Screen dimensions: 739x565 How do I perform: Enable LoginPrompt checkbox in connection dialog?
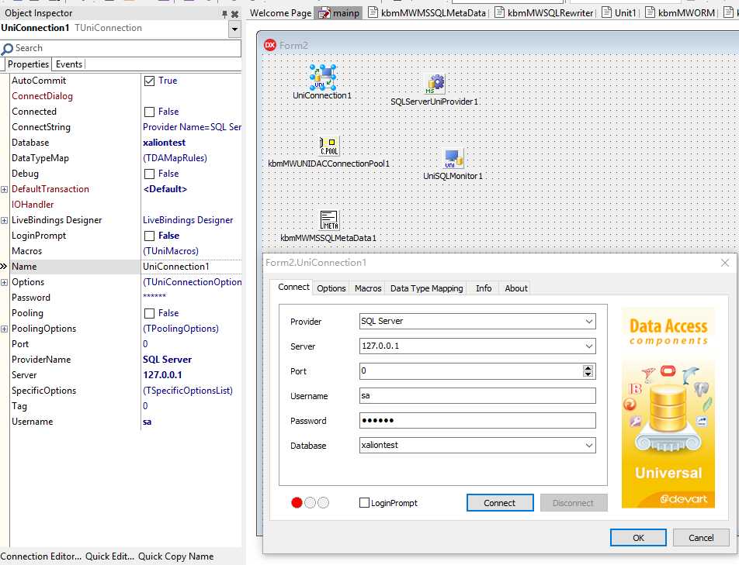pyautogui.click(x=364, y=503)
